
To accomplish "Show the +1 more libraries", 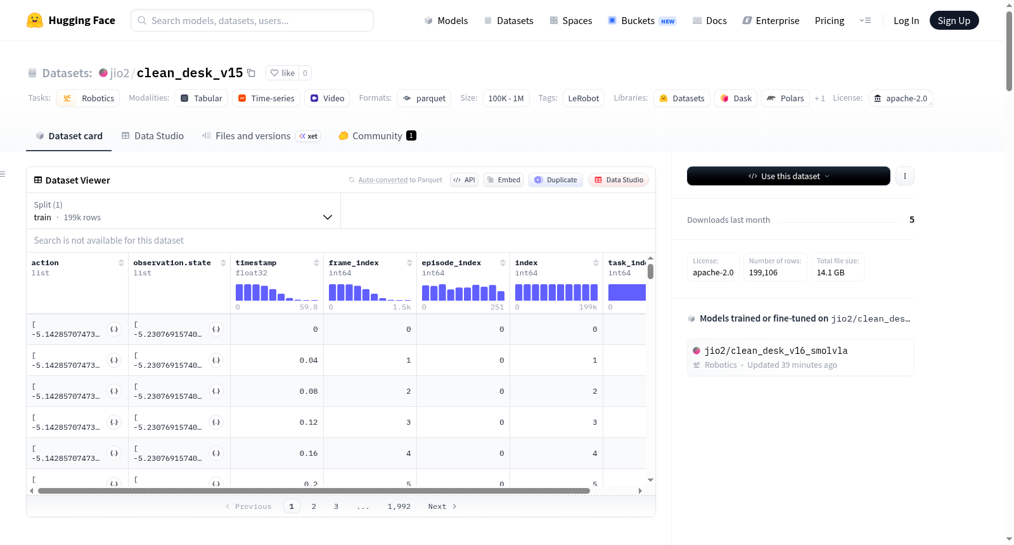I will pos(819,98).
